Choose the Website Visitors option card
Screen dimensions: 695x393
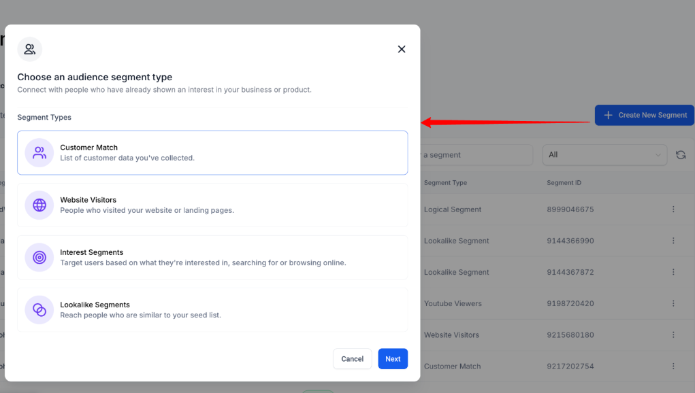tap(212, 205)
